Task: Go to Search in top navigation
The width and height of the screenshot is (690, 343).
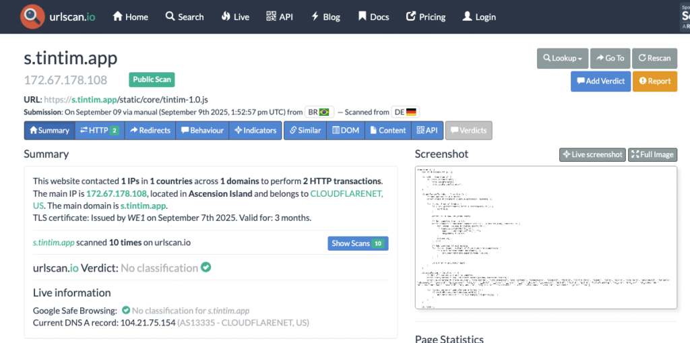Action: [184, 17]
